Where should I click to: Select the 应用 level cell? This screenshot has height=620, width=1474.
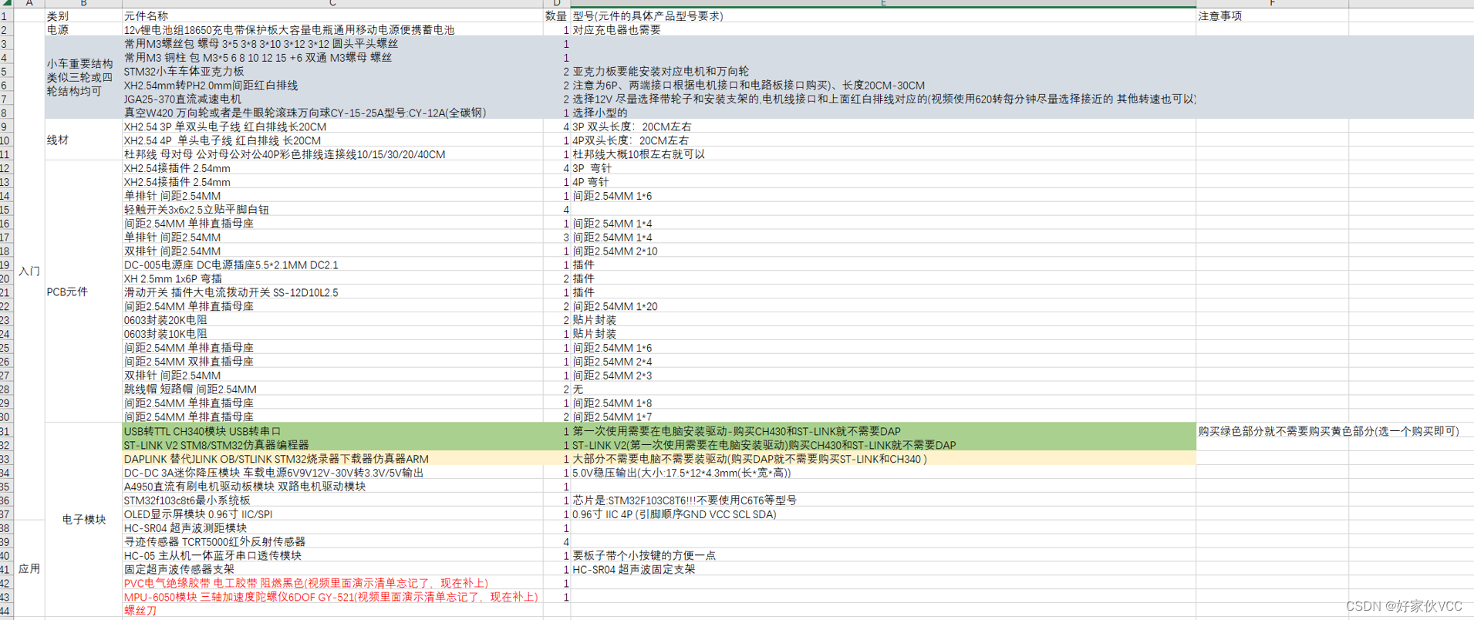(29, 569)
